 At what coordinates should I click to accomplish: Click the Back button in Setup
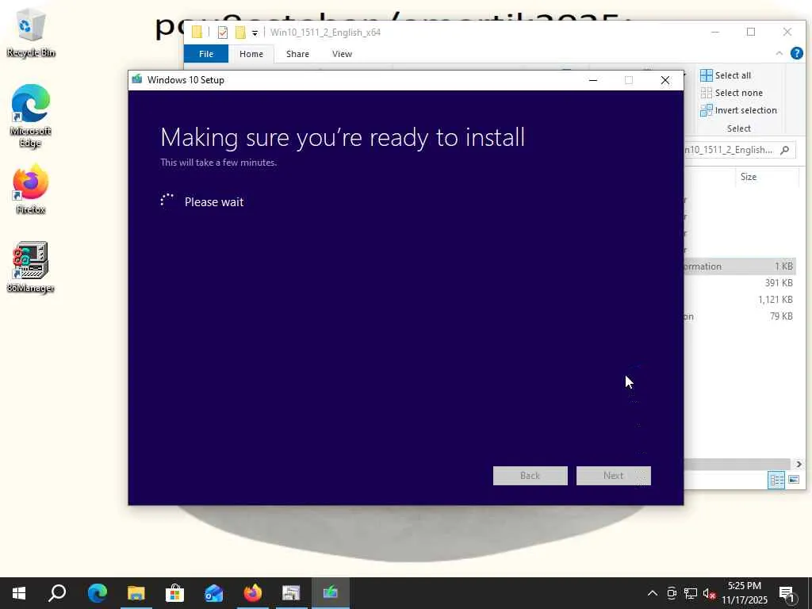click(x=530, y=476)
